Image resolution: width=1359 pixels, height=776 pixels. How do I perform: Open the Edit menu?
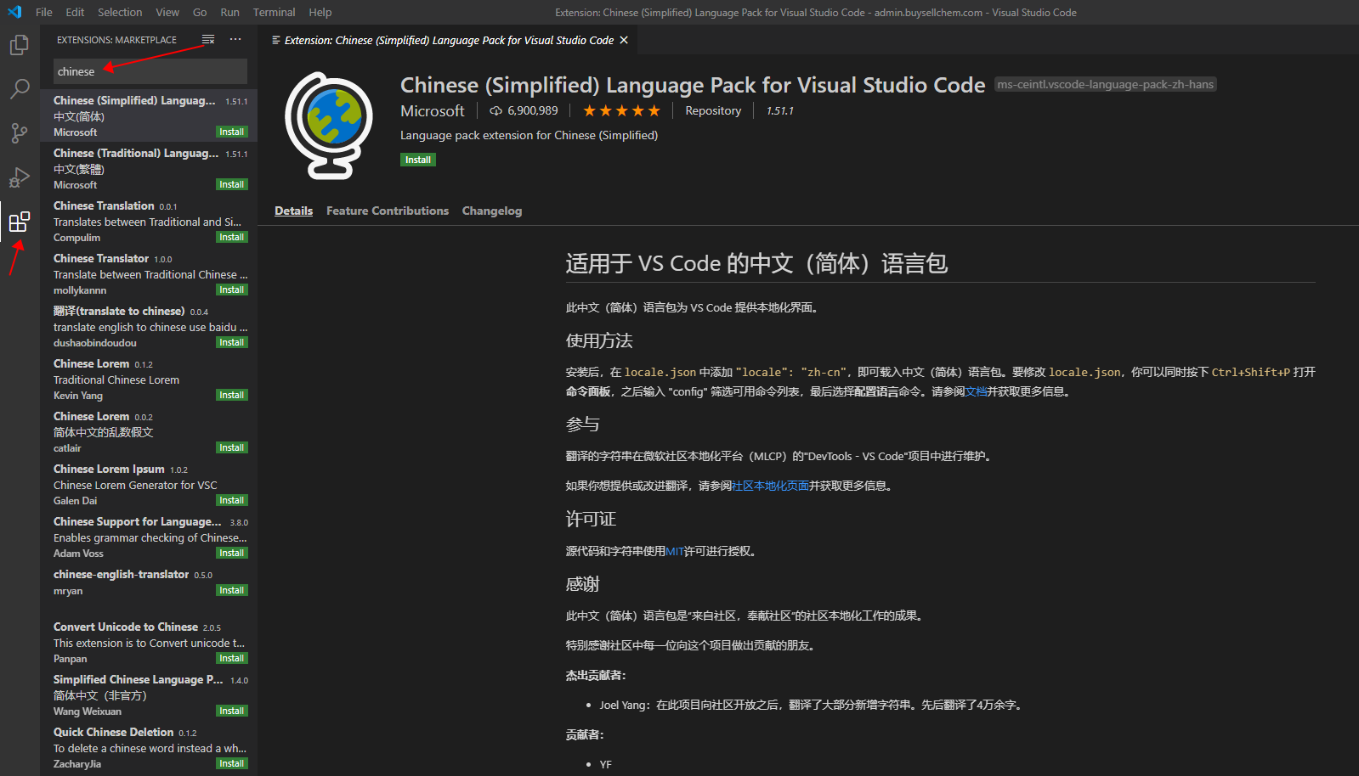click(x=75, y=12)
